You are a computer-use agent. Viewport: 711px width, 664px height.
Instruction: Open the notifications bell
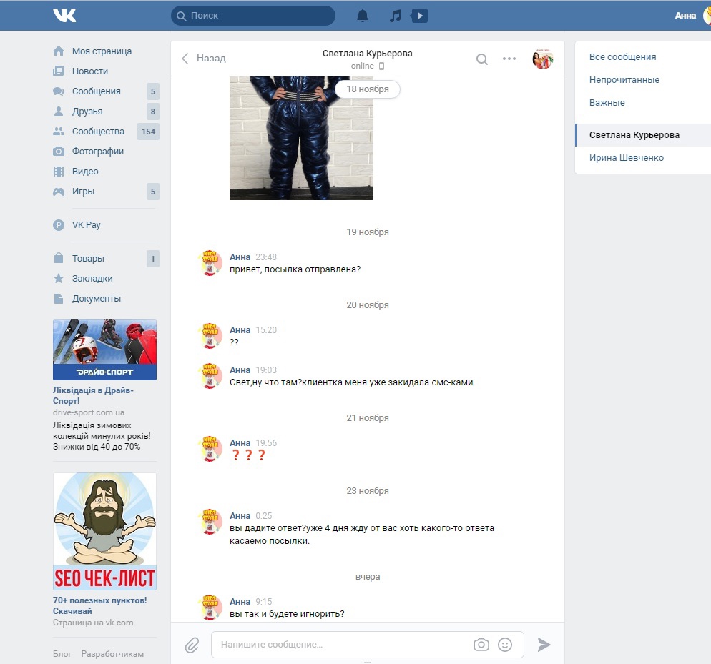[363, 15]
